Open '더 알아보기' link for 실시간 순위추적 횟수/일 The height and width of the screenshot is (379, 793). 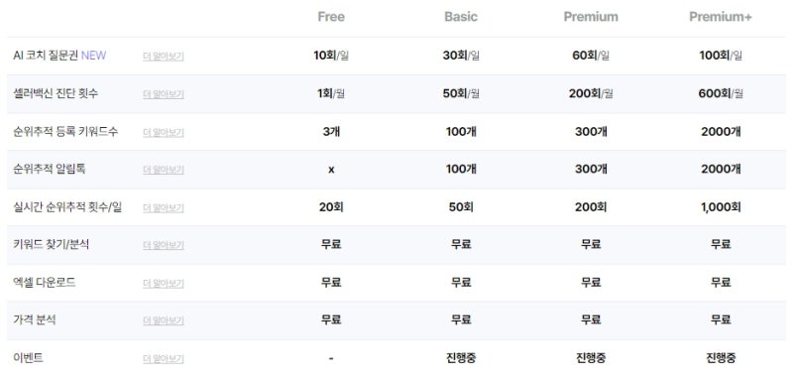coord(164,207)
